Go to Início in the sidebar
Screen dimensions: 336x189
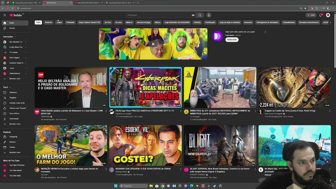[15, 23]
